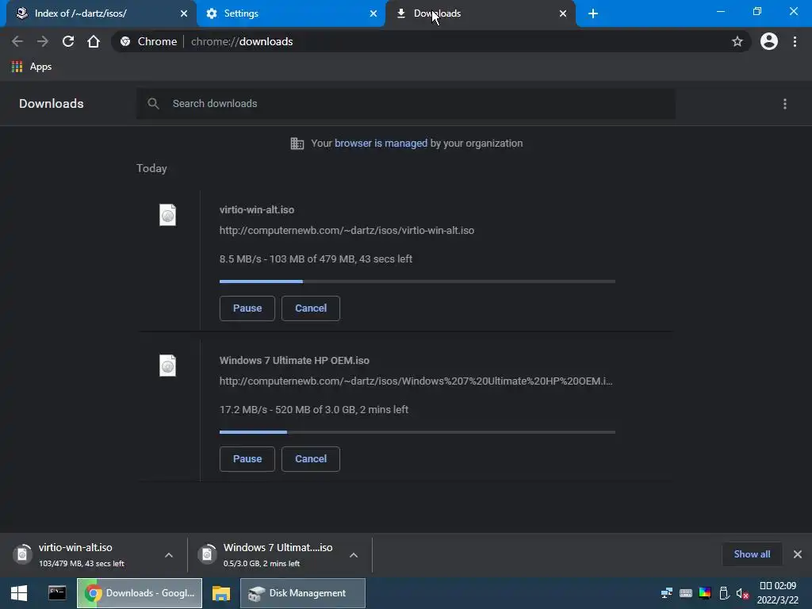This screenshot has width=812, height=609.
Task: Open File Explorer from the taskbar
Action: (x=221, y=593)
